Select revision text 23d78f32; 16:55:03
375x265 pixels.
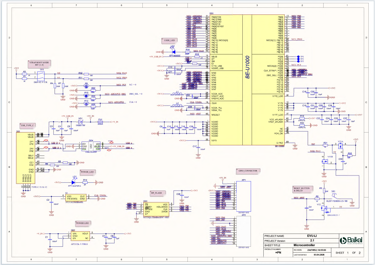(x=317, y=250)
